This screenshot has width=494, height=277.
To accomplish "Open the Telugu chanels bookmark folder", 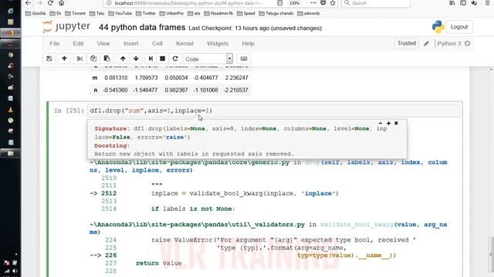I will tap(276, 14).
